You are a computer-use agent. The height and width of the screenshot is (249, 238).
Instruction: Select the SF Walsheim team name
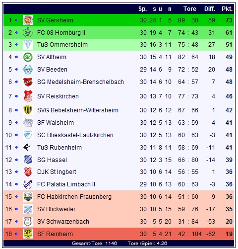click(56, 123)
